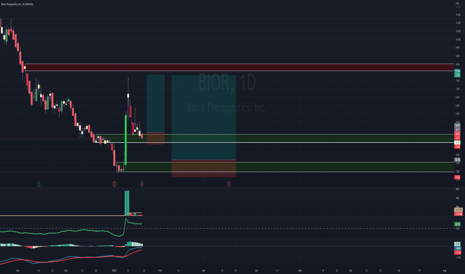
Task: Click the Dec label on the time axis
Action: tap(66, 271)
